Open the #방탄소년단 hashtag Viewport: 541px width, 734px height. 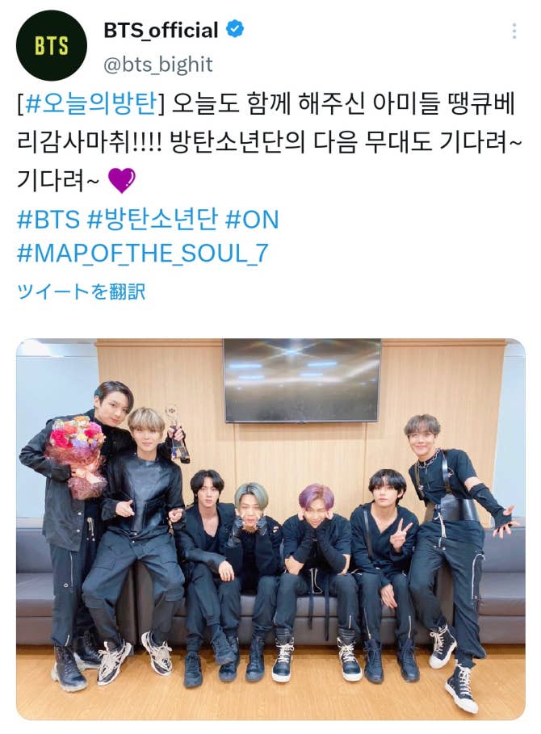click(153, 219)
